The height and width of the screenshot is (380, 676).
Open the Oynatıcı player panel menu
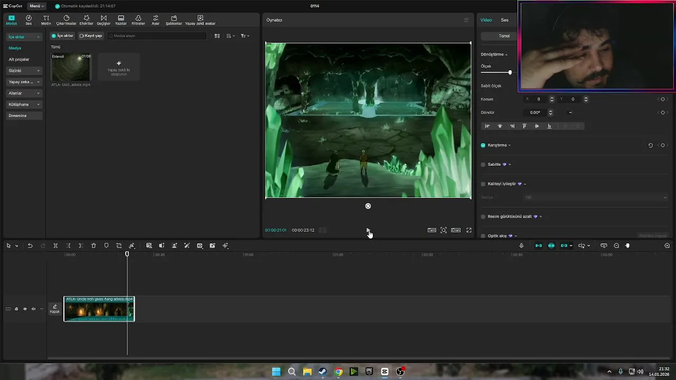point(466,20)
